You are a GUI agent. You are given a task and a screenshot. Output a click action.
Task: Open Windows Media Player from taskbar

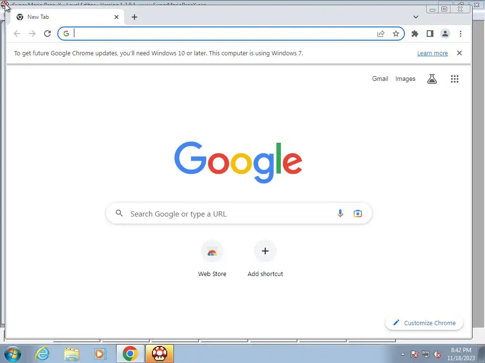tap(100, 354)
